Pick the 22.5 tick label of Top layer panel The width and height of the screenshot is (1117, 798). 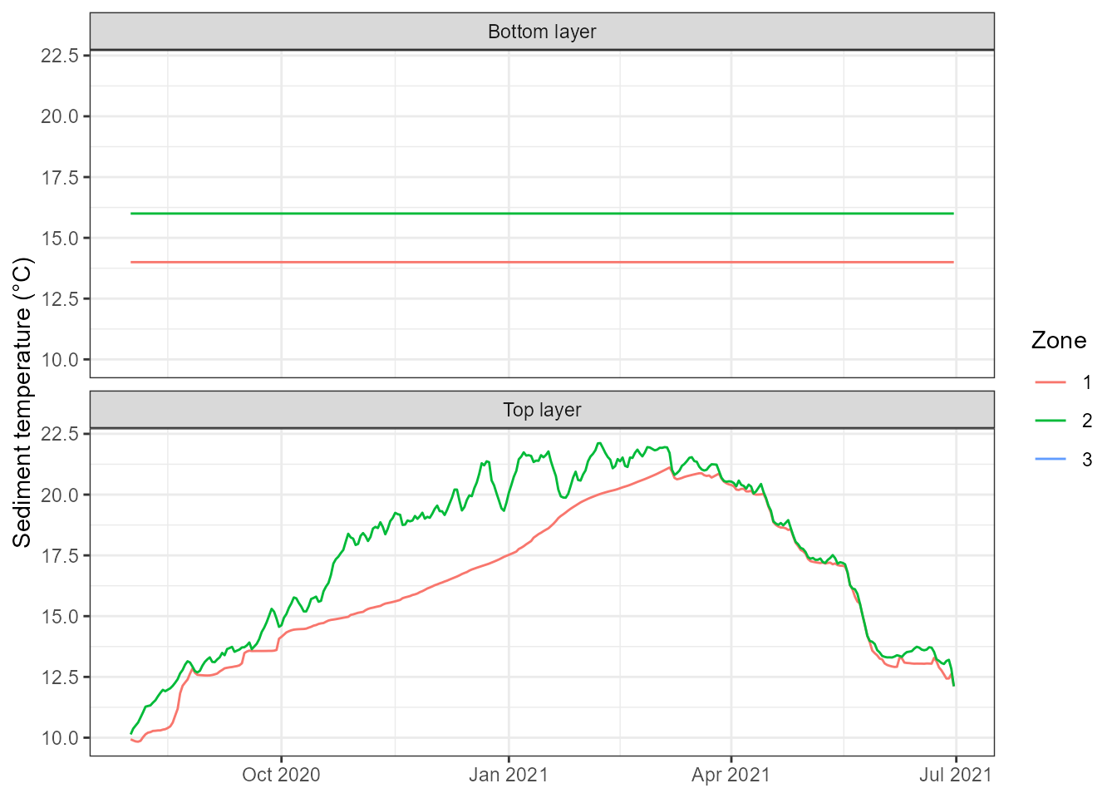tap(60, 434)
